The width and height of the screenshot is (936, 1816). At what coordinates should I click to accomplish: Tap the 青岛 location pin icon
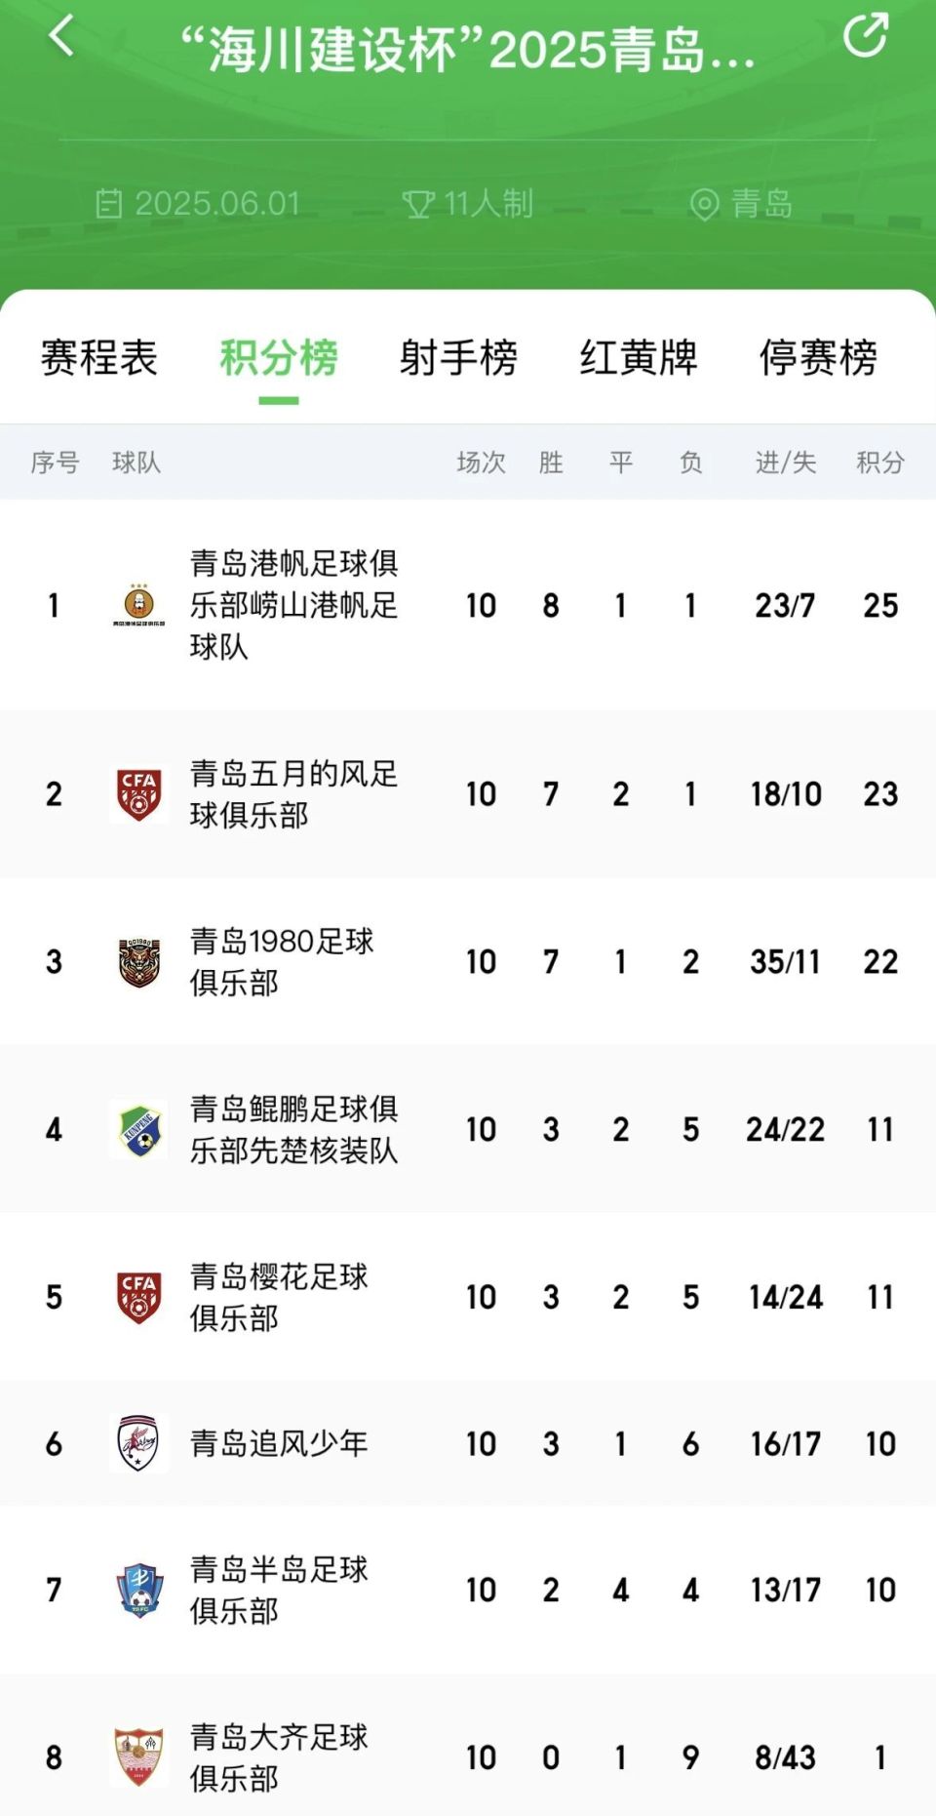[x=704, y=204]
